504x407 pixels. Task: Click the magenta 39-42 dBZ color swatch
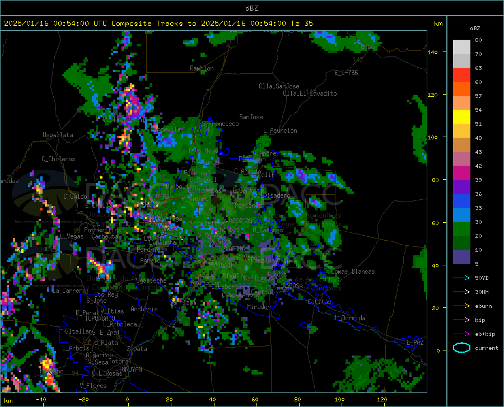[x=461, y=173]
